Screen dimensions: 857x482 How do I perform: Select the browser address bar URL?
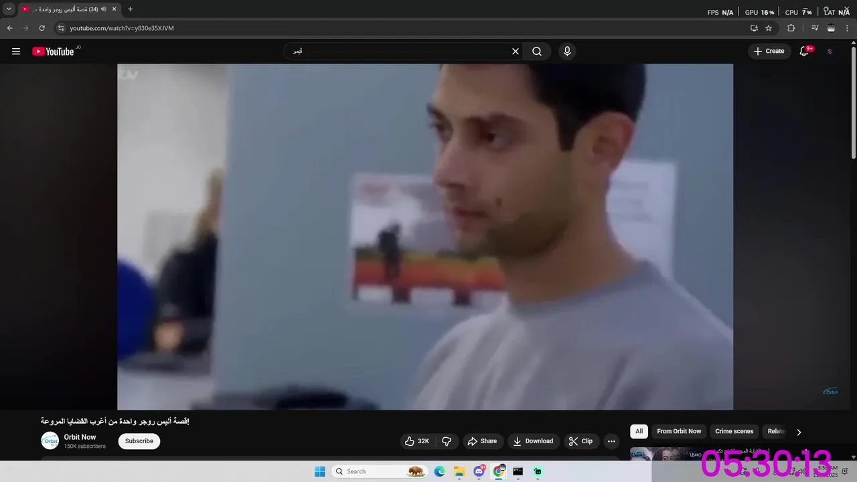coord(122,28)
